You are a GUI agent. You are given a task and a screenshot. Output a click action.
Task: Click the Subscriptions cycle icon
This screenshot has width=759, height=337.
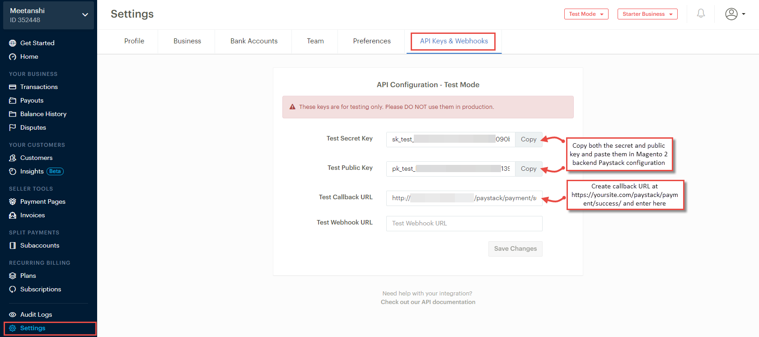pos(13,289)
